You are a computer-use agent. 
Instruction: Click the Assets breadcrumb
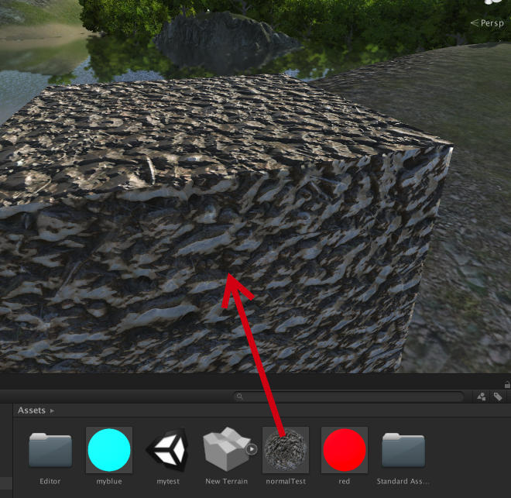(31, 410)
